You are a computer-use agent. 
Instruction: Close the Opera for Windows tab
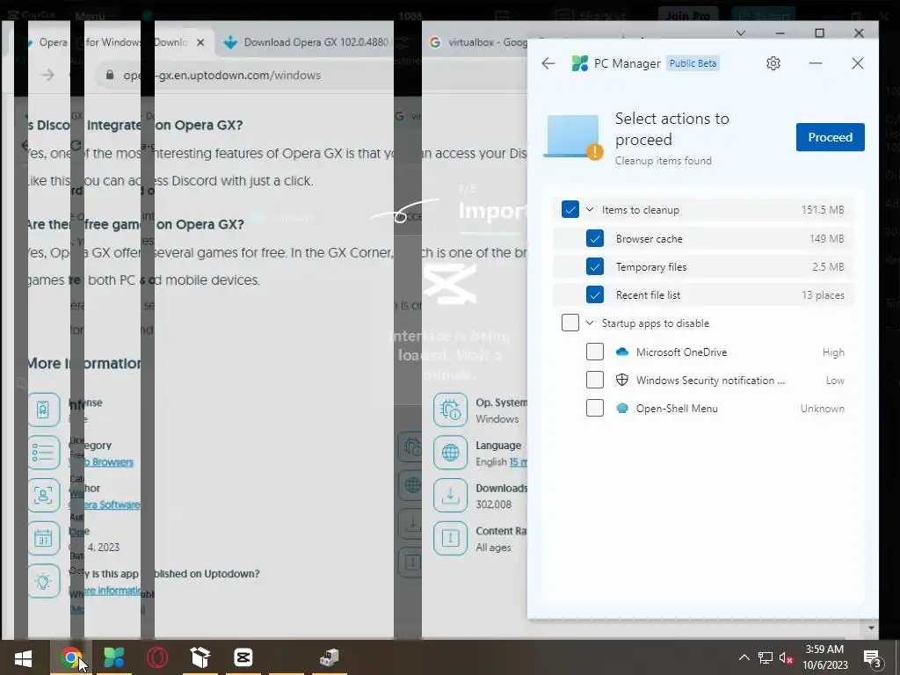[200, 42]
